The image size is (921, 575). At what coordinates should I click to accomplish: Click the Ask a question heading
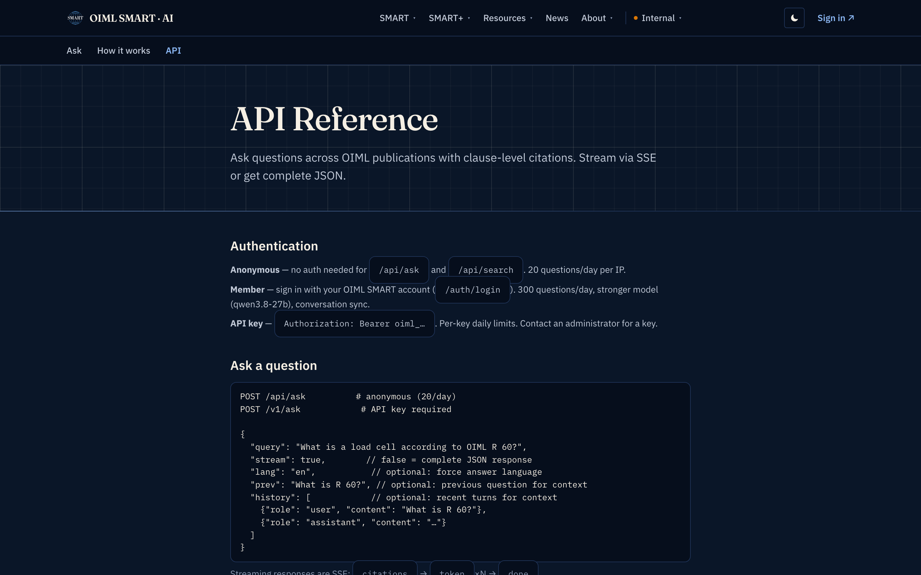tap(274, 365)
